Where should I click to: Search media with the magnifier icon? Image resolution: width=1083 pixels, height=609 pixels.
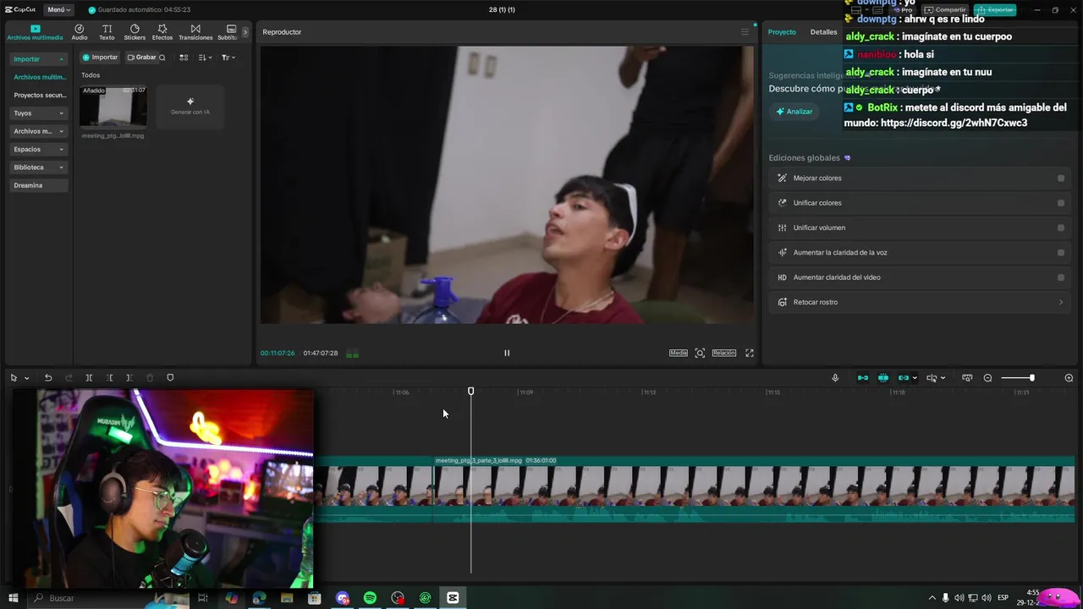162,58
